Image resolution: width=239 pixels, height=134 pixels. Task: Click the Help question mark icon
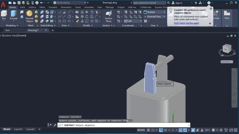pos(209,3)
